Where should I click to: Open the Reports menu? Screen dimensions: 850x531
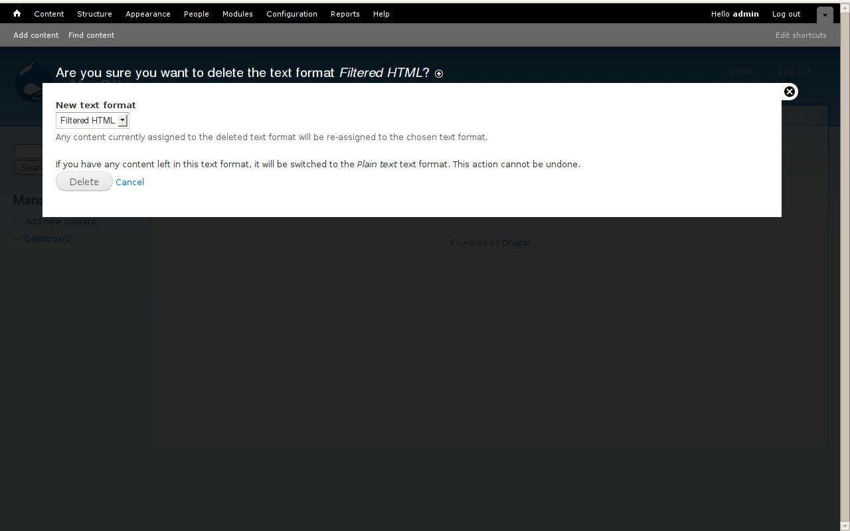(345, 13)
